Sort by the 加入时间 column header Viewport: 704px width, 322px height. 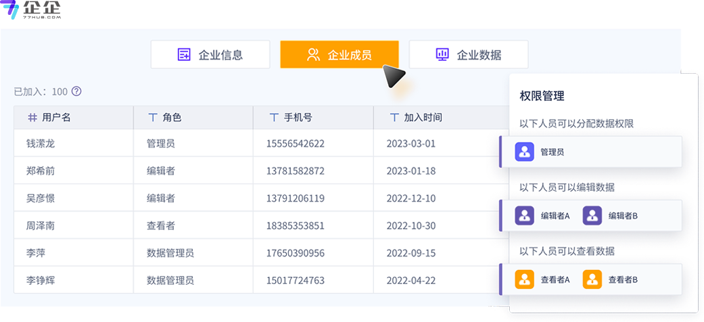tap(423, 118)
